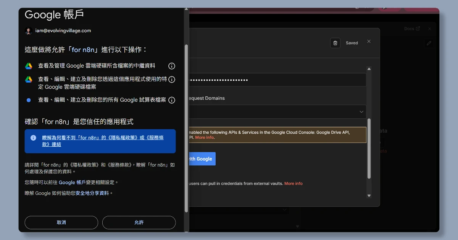
Task: Click the iam@evolvingvillage.com account email
Action: pos(63,31)
